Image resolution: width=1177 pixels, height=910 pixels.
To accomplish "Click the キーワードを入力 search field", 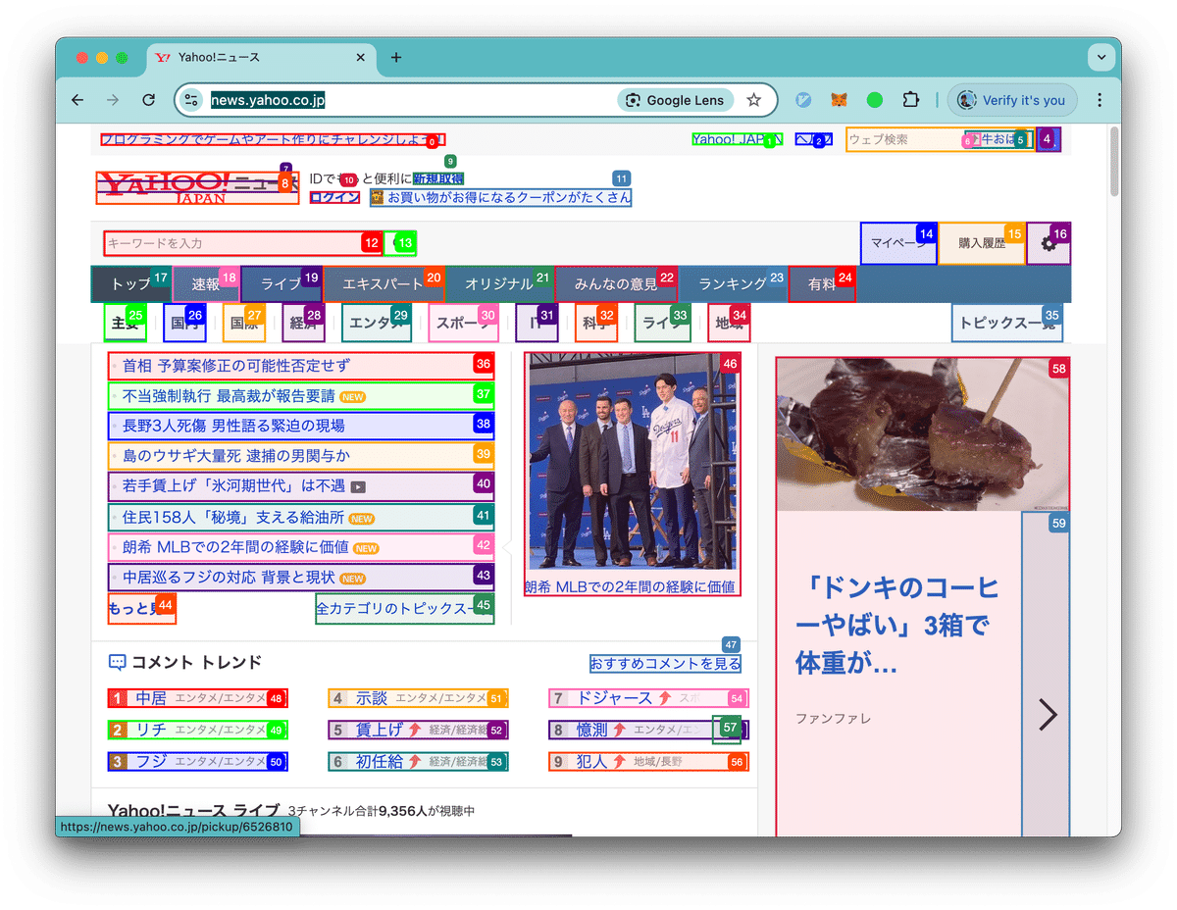I will click(x=243, y=242).
